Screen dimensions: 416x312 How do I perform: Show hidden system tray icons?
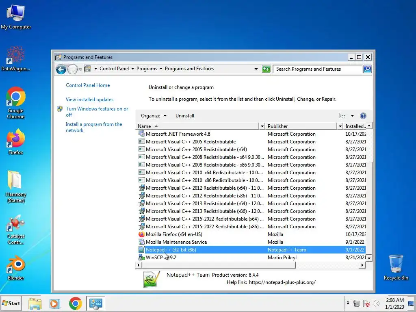(348, 303)
